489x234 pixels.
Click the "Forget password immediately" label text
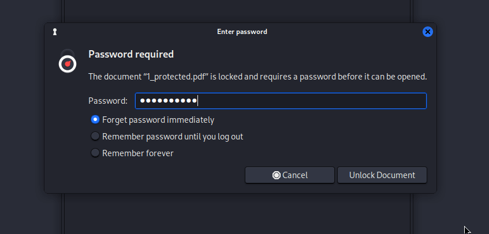coord(158,120)
